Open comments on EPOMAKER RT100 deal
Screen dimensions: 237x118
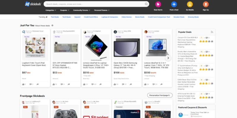62,84
